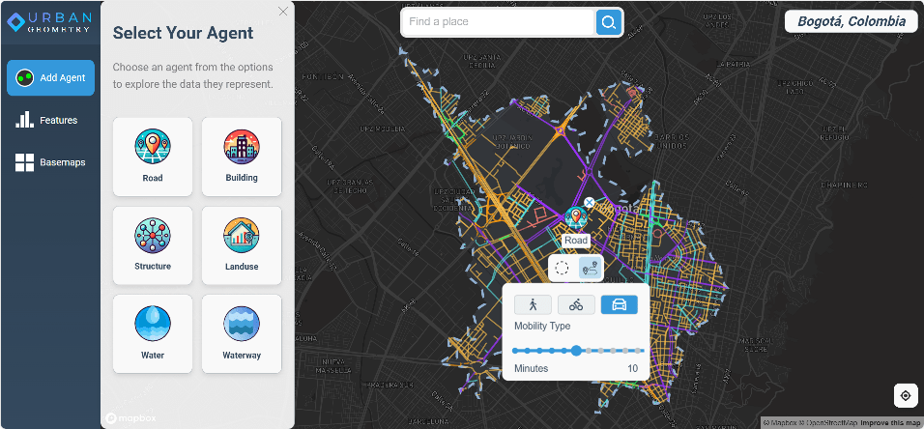Switch mobility type to walking
Viewport: 924px width, 429px height.
(x=533, y=304)
